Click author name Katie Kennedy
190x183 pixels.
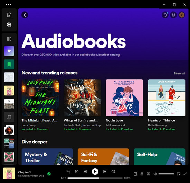(x=158, y=125)
